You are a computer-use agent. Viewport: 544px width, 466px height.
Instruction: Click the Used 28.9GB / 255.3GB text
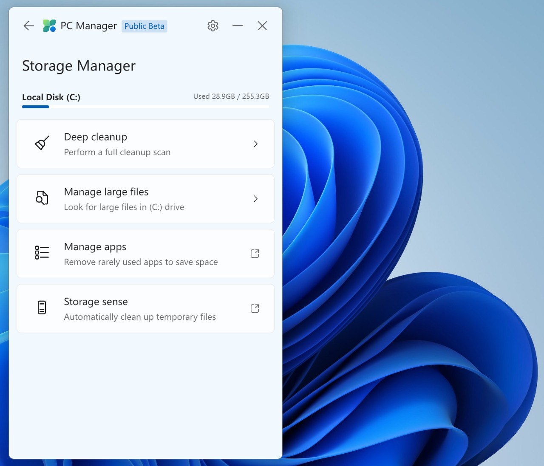231,96
